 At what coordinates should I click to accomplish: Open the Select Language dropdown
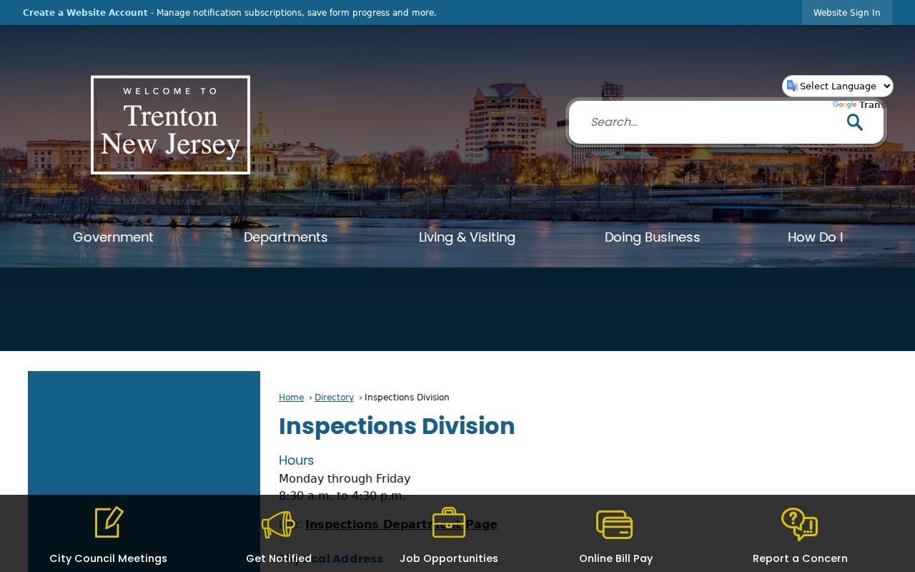pos(838,86)
